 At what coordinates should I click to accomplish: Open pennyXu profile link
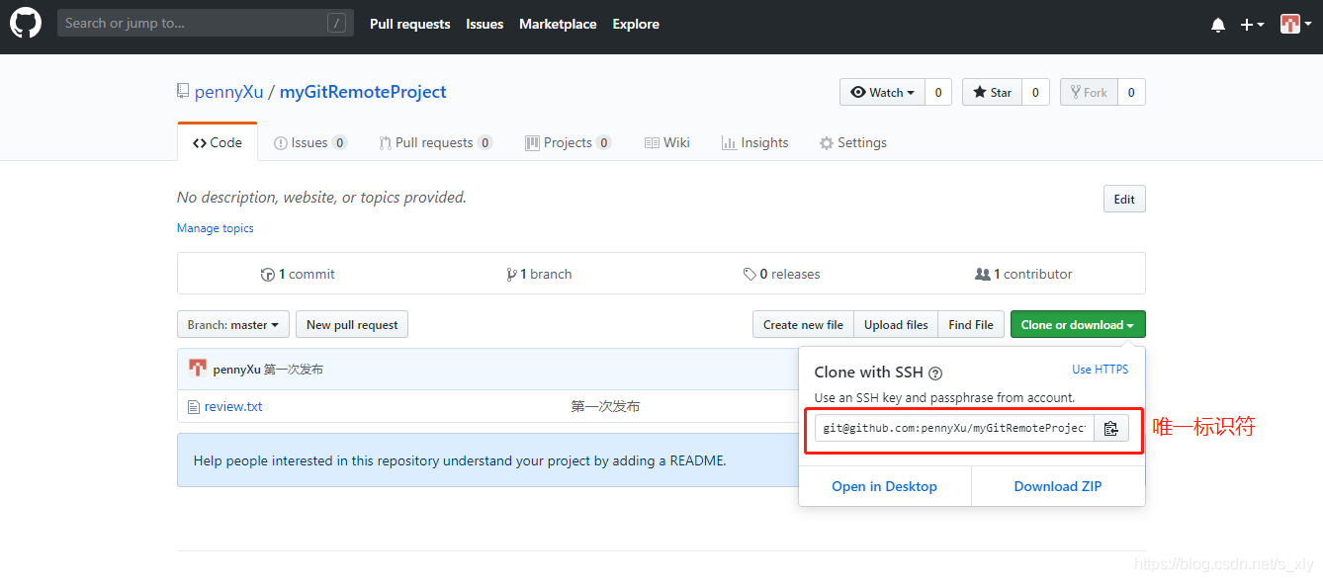click(x=229, y=92)
